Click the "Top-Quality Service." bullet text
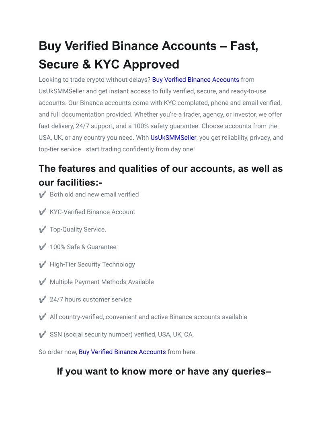This screenshot has height=425, width=328. [78, 229]
